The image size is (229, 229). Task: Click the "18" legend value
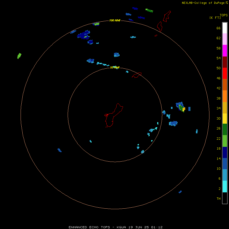[219, 149]
